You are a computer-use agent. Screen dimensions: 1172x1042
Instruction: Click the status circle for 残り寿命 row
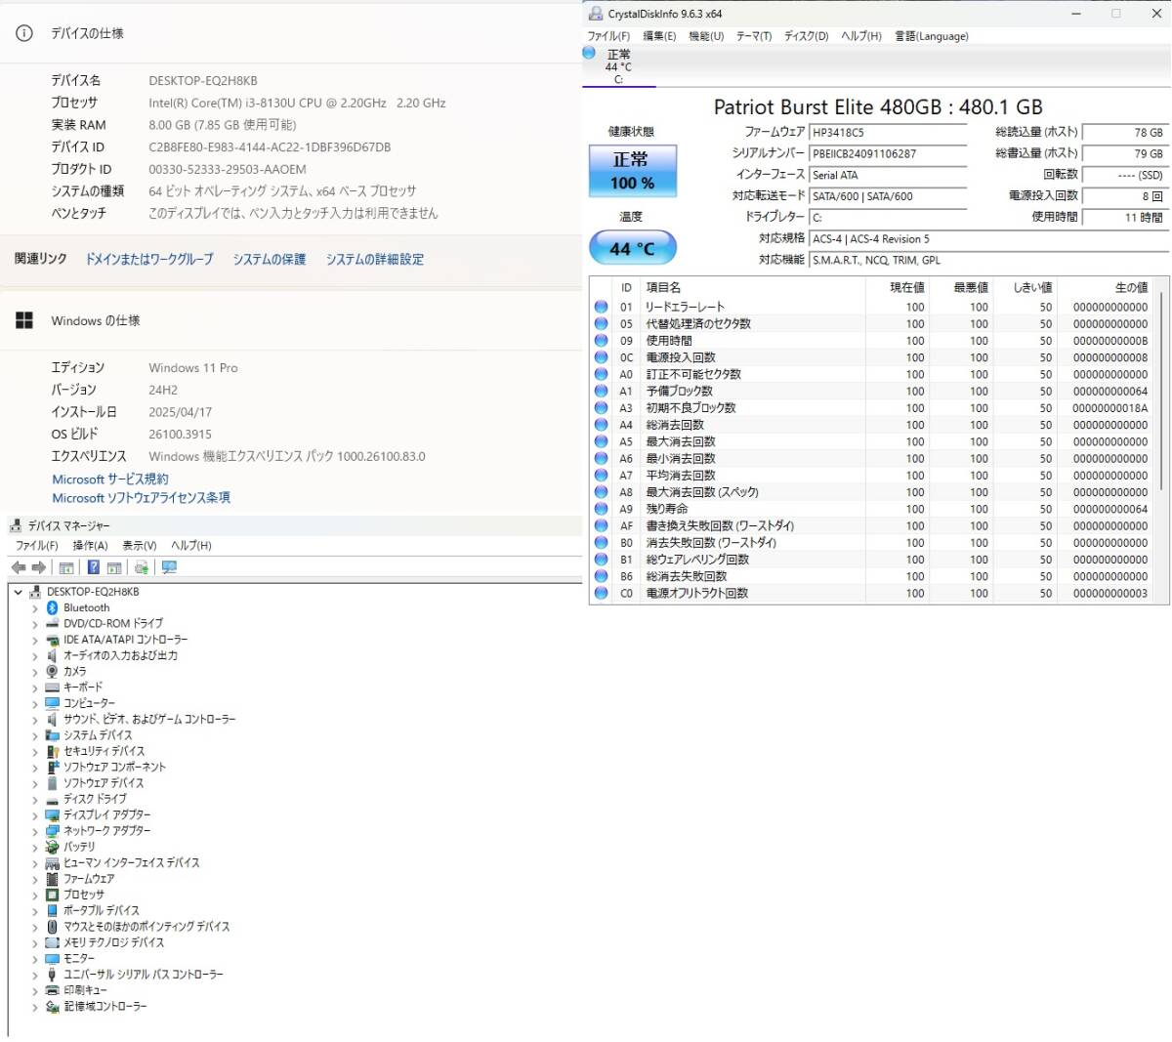tap(602, 509)
